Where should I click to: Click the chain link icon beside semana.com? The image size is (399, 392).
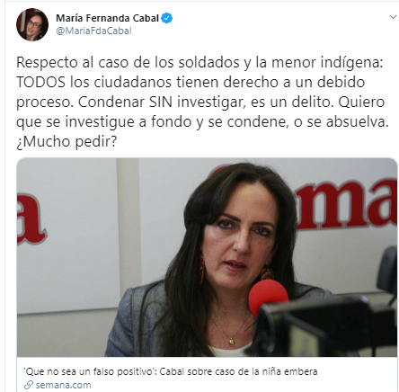pyautogui.click(x=29, y=385)
